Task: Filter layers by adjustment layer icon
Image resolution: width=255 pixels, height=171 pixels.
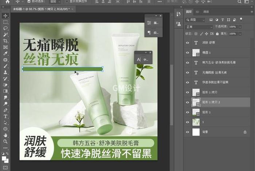Action: 217,20
